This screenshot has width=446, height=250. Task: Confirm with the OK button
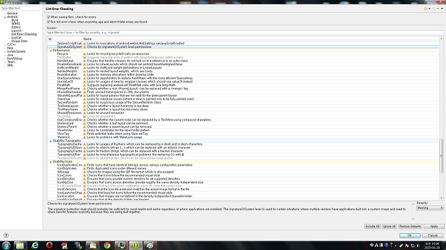[409, 236]
